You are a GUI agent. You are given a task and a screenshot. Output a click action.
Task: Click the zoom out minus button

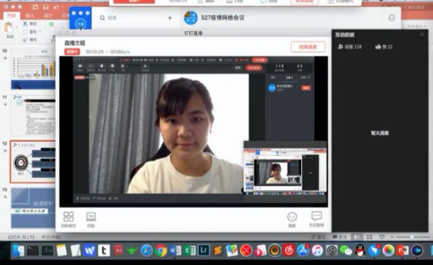pyautogui.click(x=392, y=237)
